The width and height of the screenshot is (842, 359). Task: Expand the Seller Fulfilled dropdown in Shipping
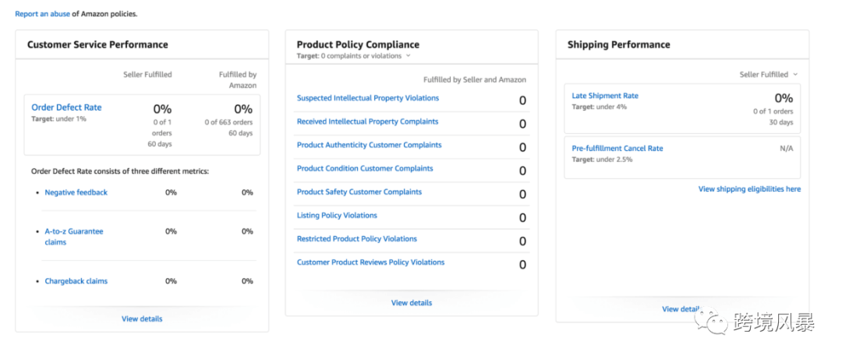[x=769, y=75]
